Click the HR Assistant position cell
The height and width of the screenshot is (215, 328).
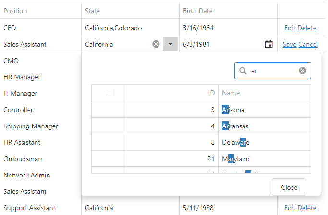(x=41, y=142)
